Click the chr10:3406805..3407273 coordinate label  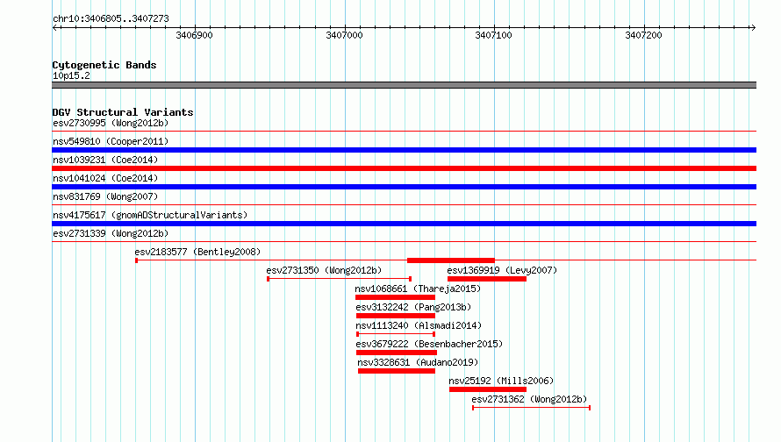pos(111,18)
